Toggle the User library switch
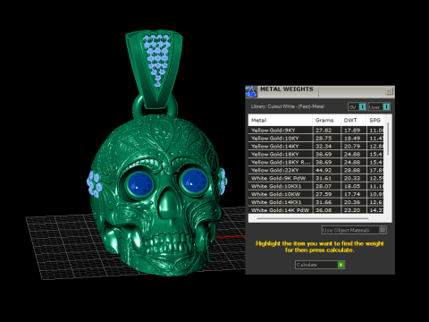Image resolution: width=429 pixels, height=322 pixels. pyautogui.click(x=379, y=106)
